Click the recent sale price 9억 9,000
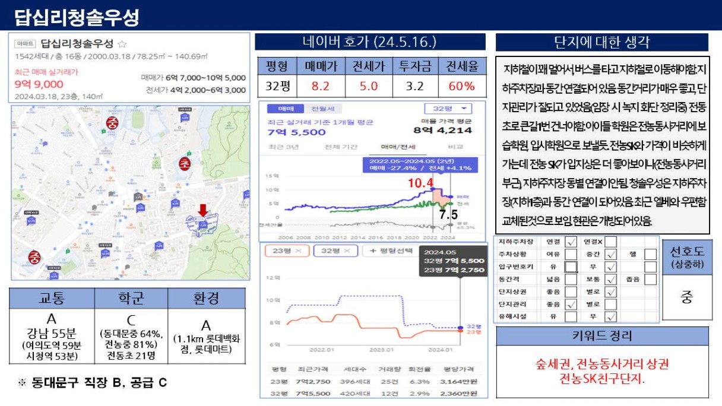 (39, 84)
